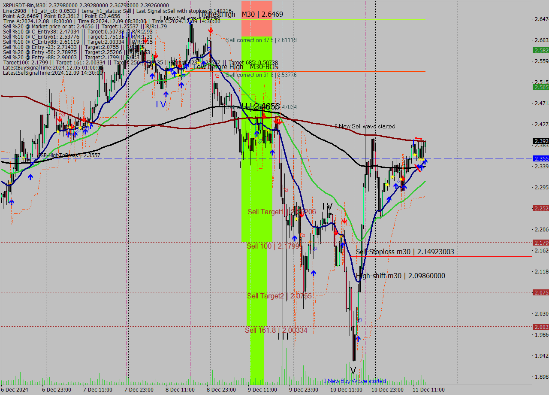Click the 2.427 price scale value
The image size is (549, 395).
point(541,124)
